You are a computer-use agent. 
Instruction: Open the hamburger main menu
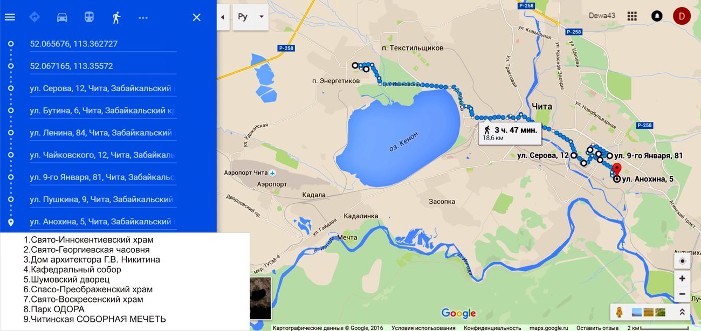click(10, 17)
